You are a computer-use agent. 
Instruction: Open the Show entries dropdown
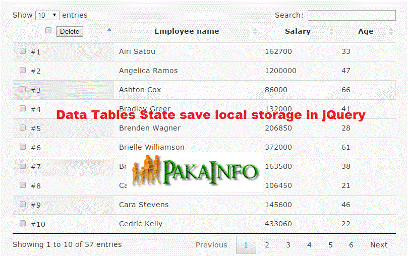47,15
